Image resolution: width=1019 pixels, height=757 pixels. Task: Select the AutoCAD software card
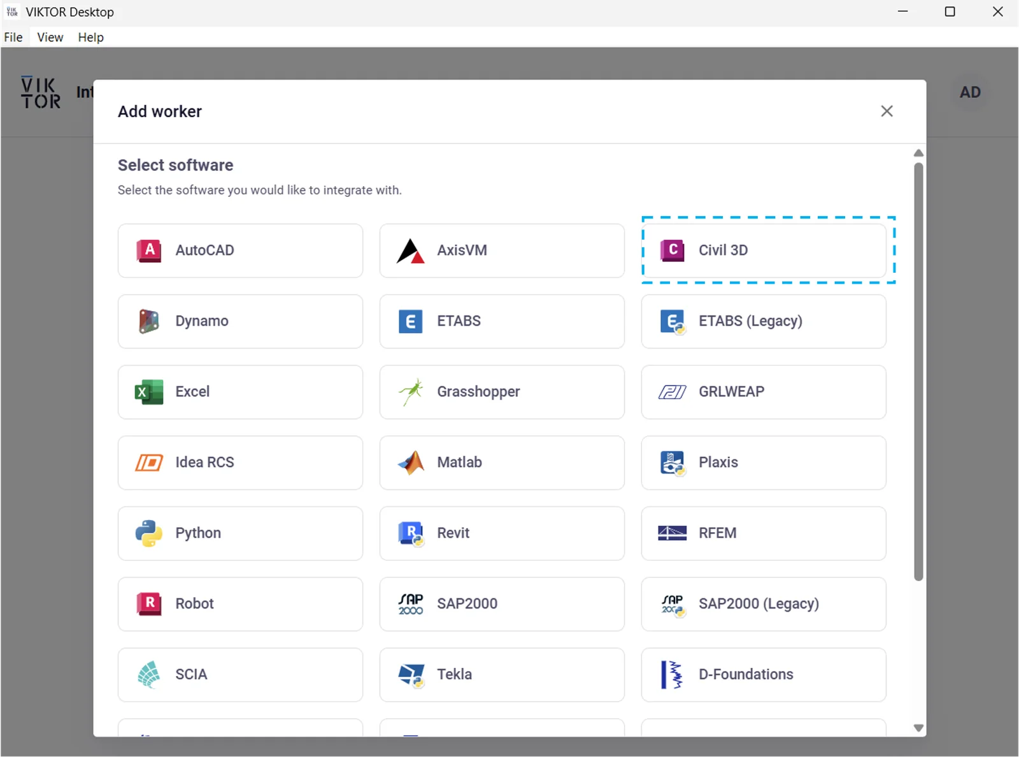pyautogui.click(x=240, y=250)
